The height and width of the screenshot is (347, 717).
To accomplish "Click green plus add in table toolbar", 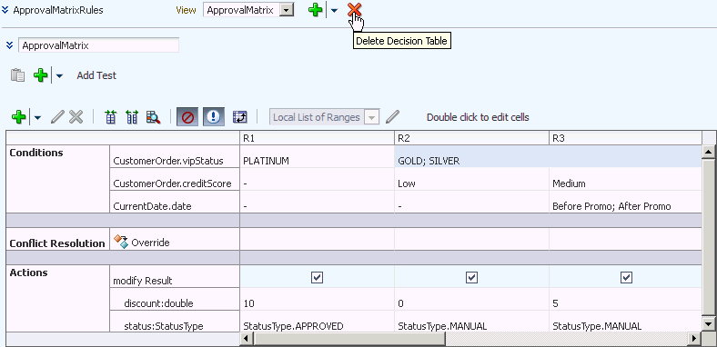I will pyautogui.click(x=18, y=117).
